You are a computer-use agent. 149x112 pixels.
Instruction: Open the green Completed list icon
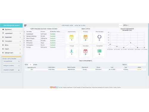click(100, 51)
